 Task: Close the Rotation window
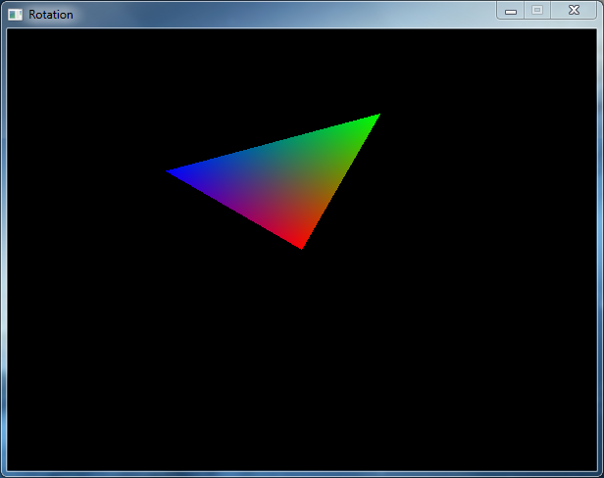pos(574,10)
